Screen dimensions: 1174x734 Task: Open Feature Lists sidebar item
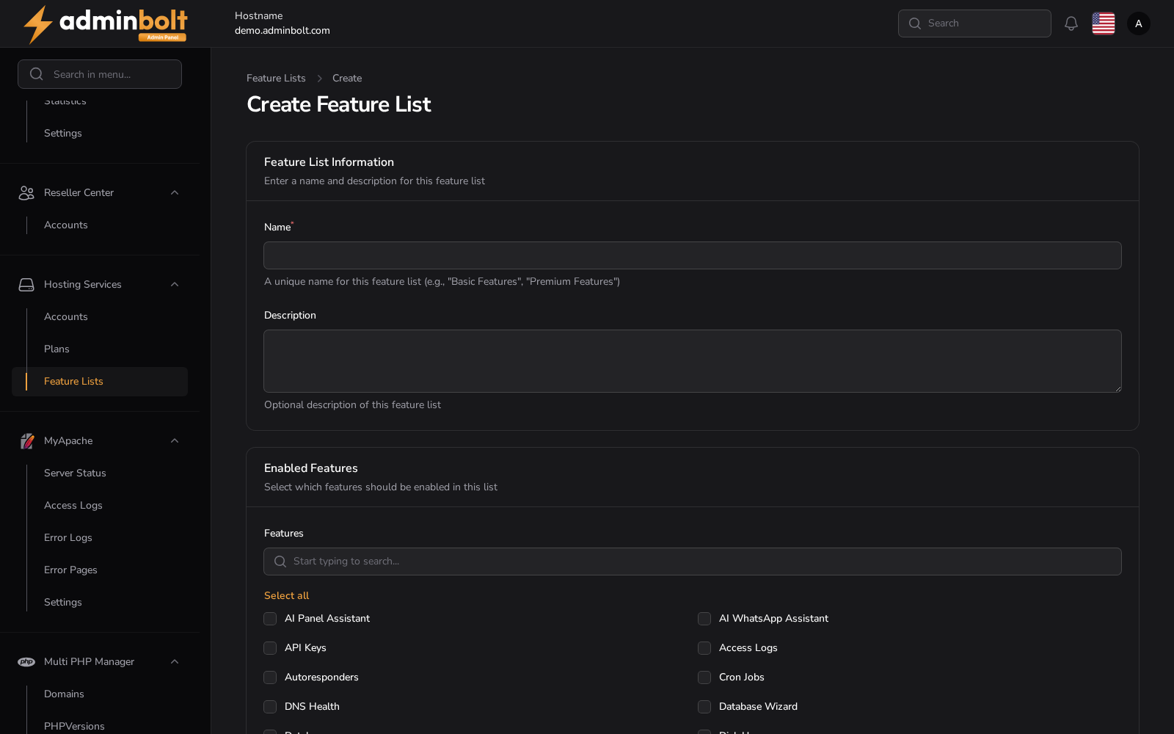(x=100, y=382)
